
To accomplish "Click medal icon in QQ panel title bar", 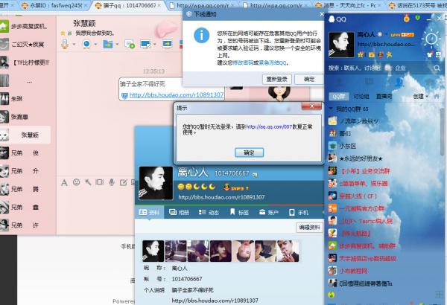I will pyautogui.click(x=407, y=19).
